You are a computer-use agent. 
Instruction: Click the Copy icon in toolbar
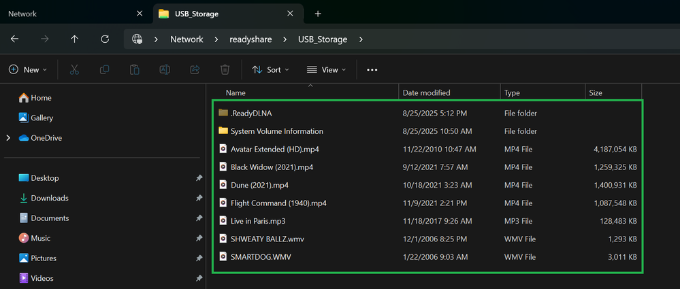[104, 69]
